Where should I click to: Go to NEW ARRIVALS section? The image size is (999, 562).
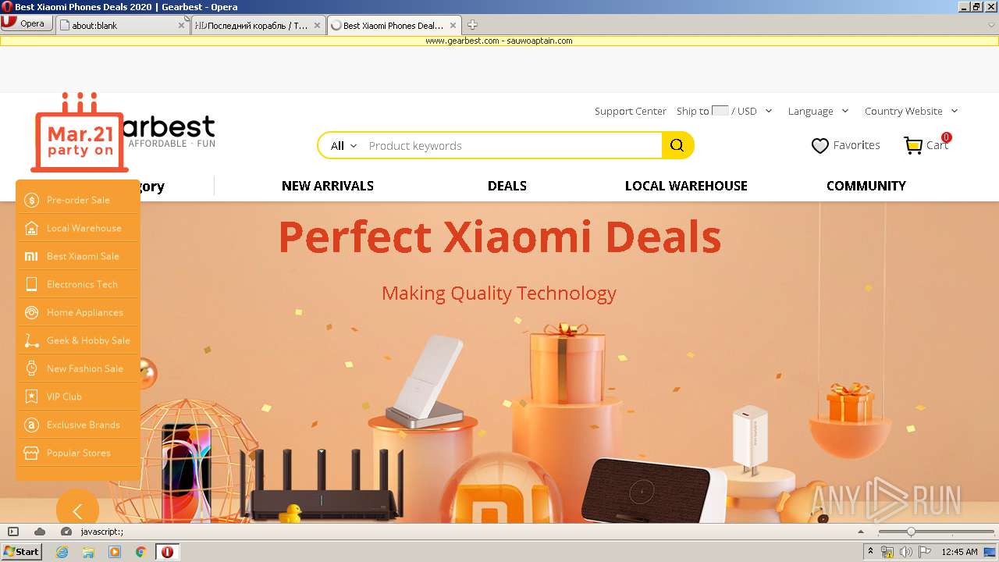[x=328, y=186]
